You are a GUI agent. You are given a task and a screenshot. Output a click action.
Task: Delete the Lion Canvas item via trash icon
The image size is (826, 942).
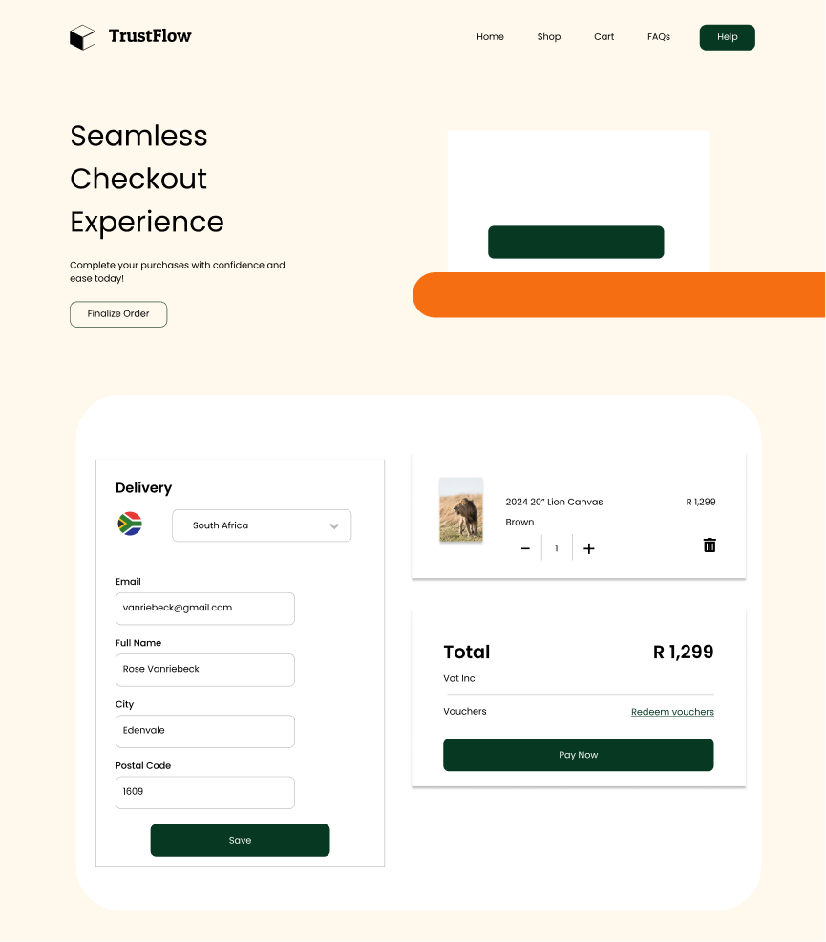pyautogui.click(x=710, y=545)
